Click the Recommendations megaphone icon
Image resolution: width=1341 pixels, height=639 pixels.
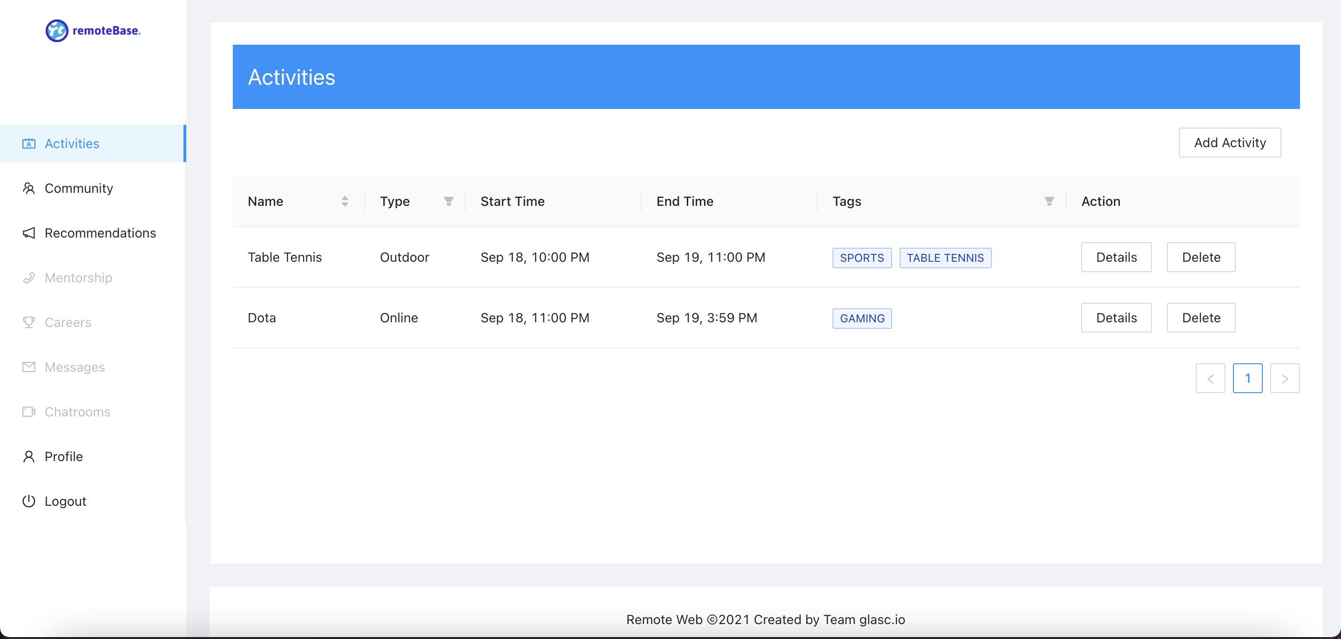[x=28, y=233]
